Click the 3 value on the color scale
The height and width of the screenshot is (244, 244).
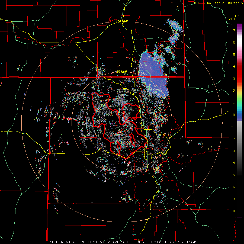(x=234, y=79)
